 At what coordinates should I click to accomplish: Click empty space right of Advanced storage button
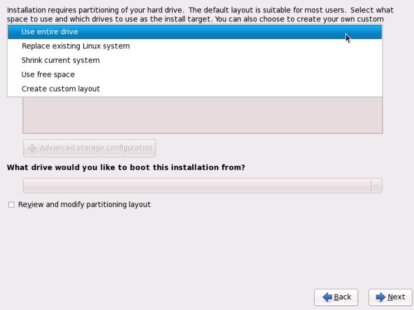[266, 148]
